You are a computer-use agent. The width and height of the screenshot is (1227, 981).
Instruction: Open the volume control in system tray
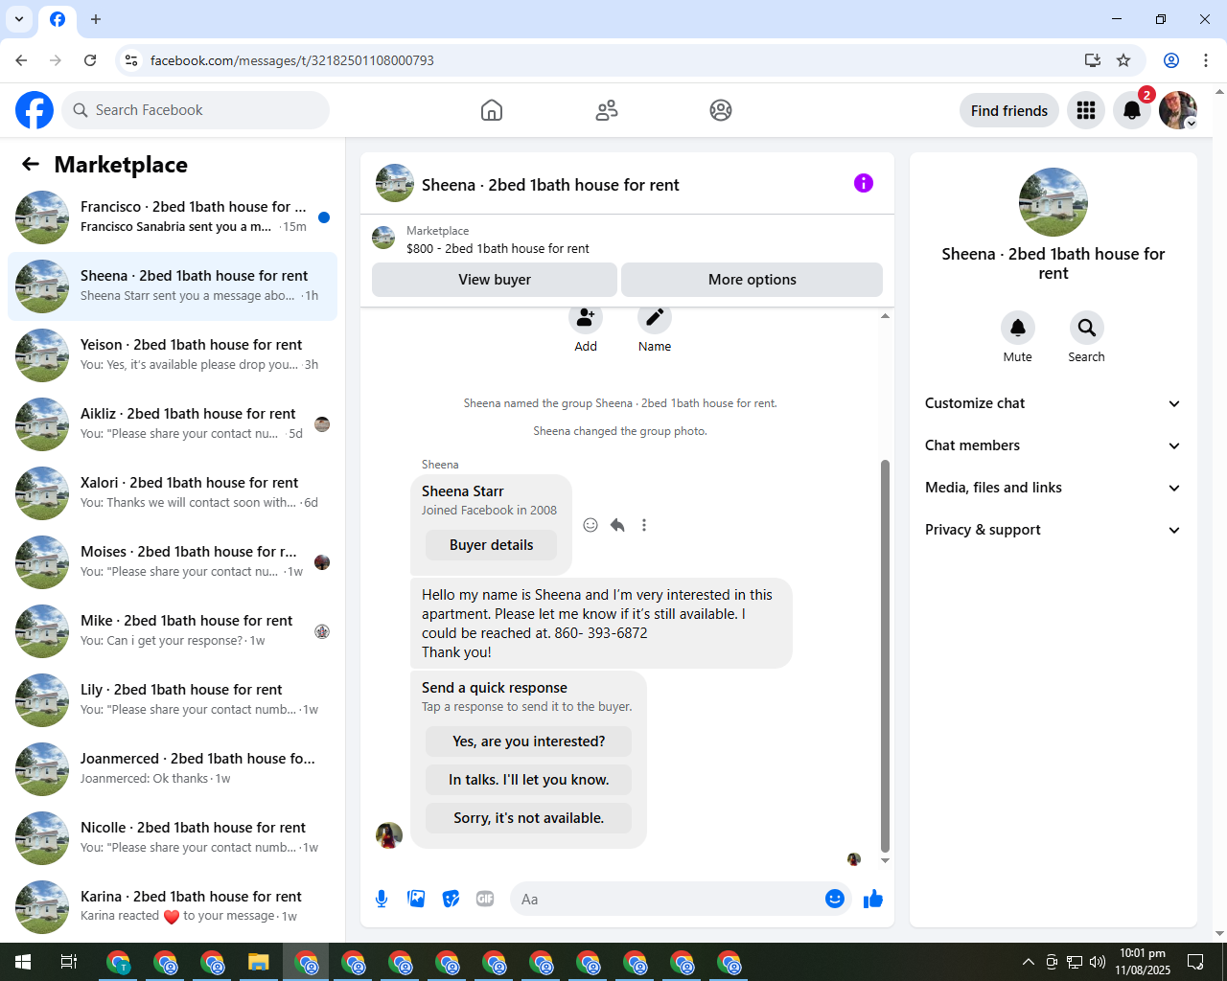[x=1098, y=962]
